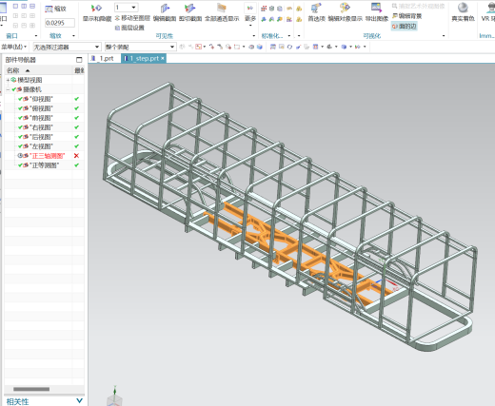The width and height of the screenshot is (495, 406).
Task: Select side-by-side two-window layout icon
Action: [24, 6]
